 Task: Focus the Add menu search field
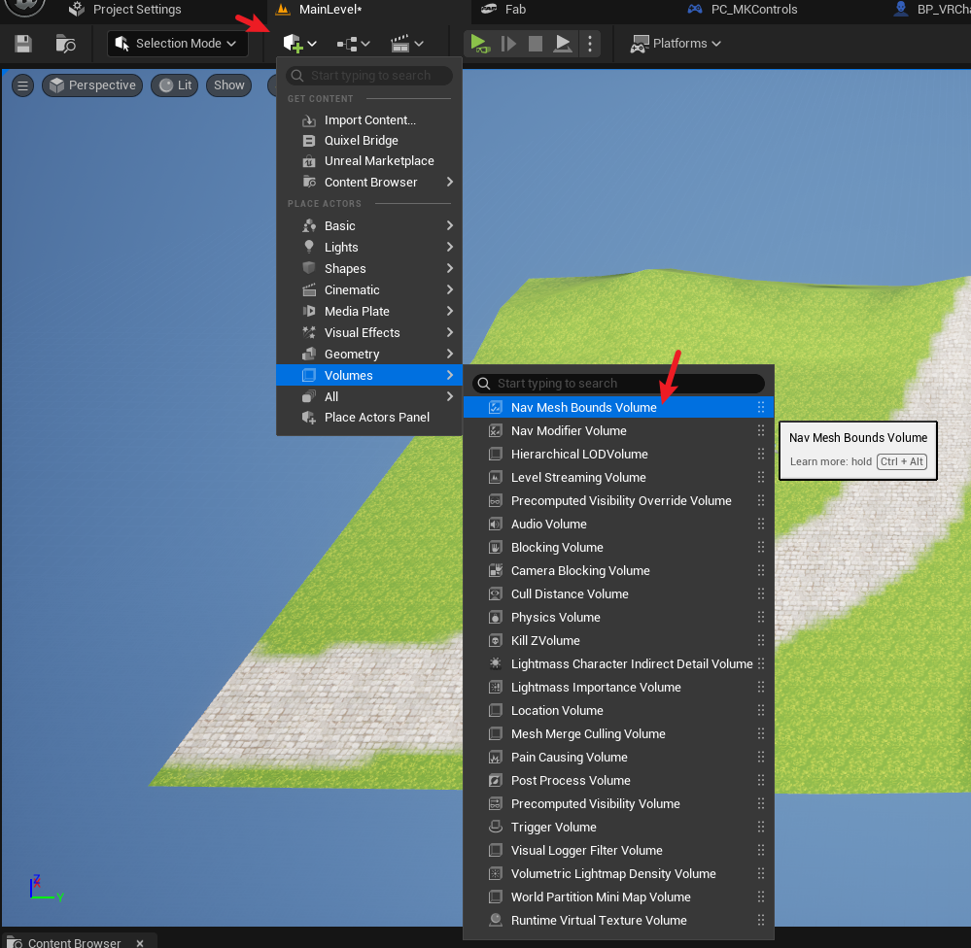pos(369,76)
